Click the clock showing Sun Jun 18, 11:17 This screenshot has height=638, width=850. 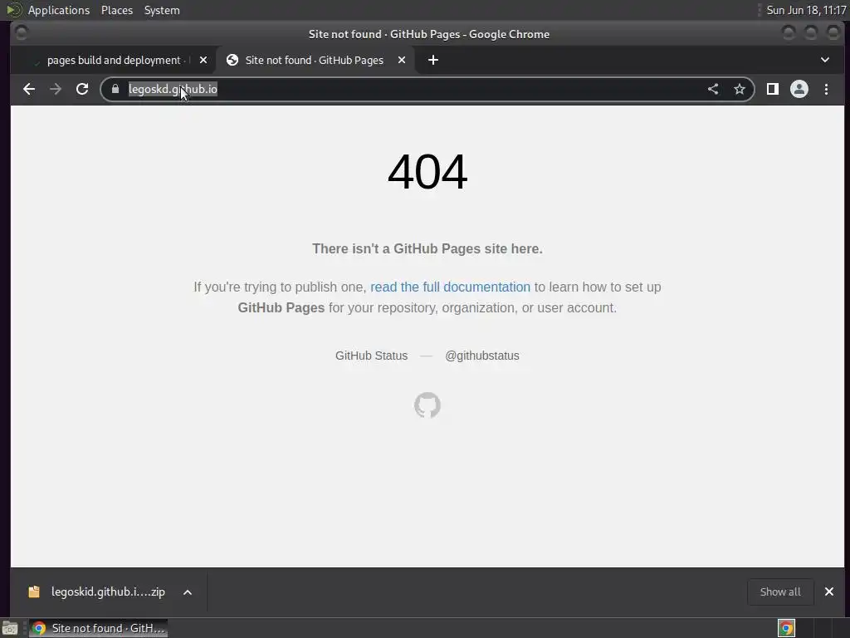806,10
